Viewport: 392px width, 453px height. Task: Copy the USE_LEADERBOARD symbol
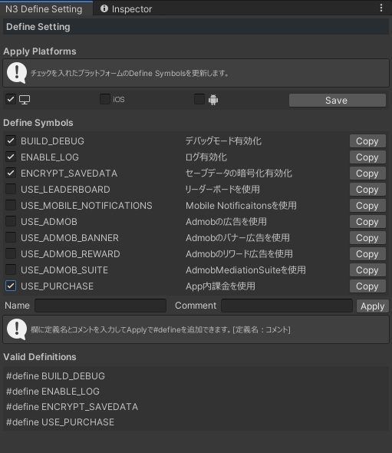pyautogui.click(x=367, y=190)
